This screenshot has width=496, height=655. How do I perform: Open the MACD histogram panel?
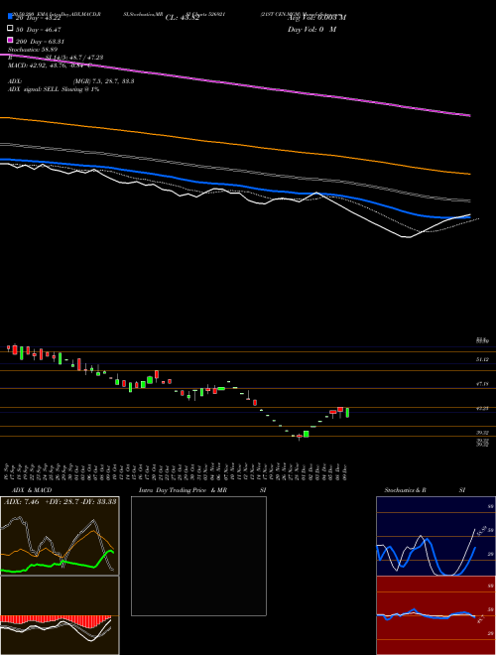point(60,615)
